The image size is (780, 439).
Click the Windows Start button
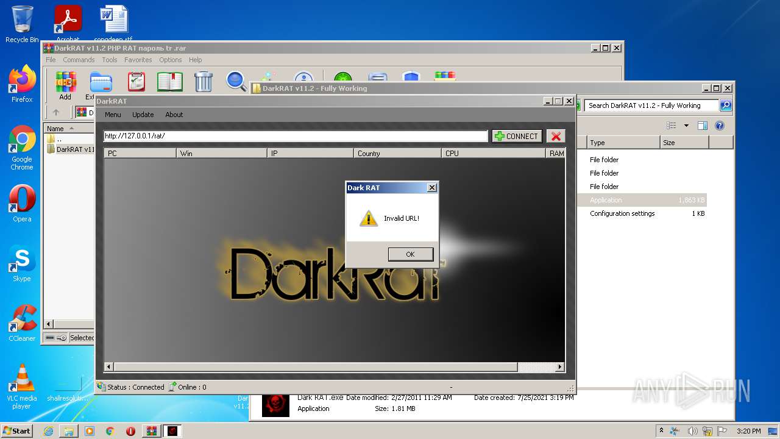coord(17,430)
